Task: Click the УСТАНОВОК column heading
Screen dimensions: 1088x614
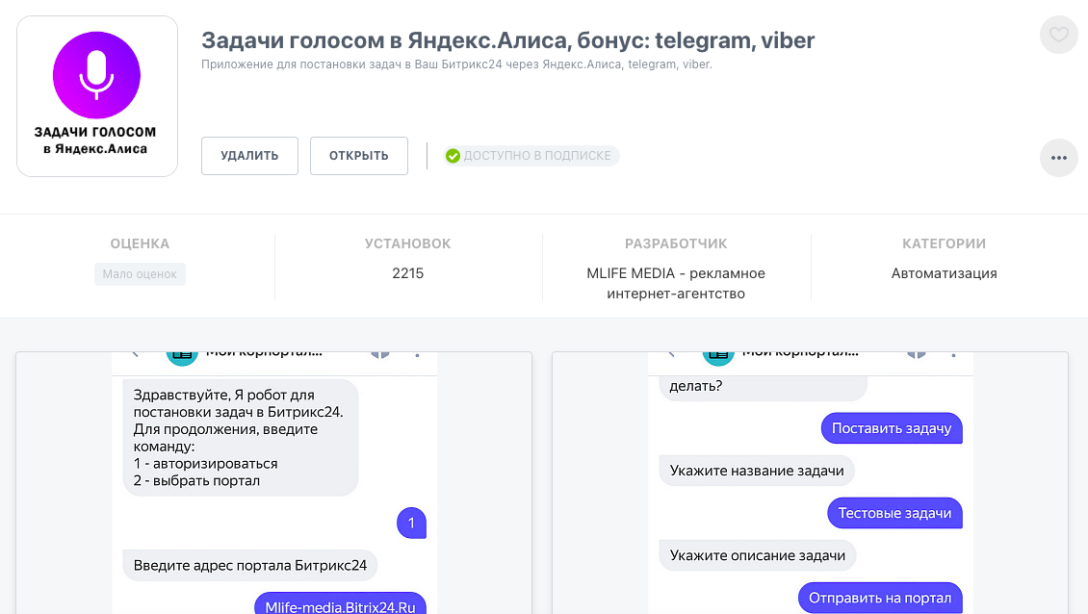Action: pos(408,243)
